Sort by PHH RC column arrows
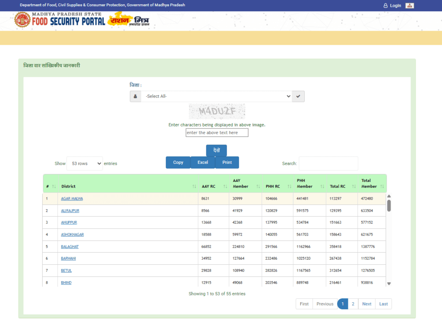 (289, 186)
